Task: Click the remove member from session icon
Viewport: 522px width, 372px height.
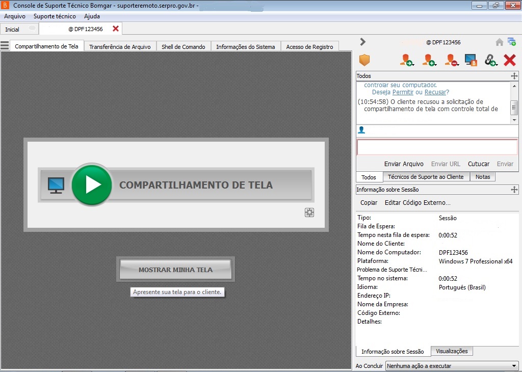Action: [451, 60]
